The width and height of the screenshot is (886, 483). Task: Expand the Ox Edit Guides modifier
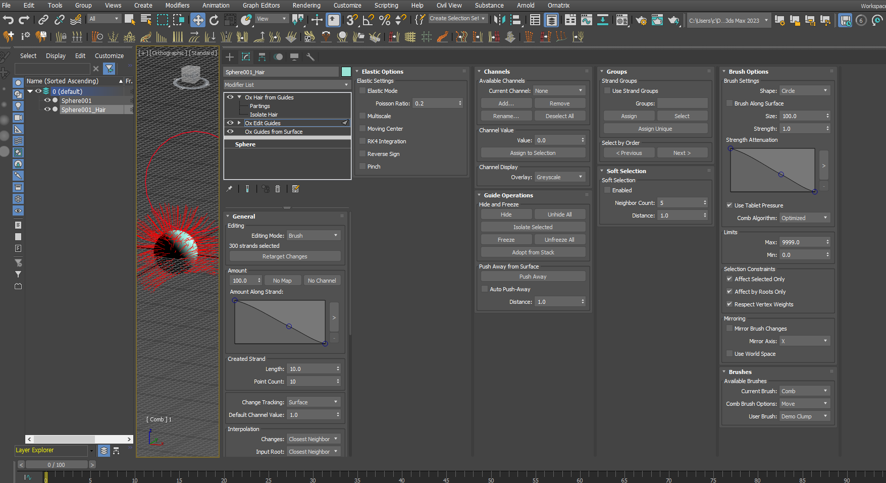[239, 123]
